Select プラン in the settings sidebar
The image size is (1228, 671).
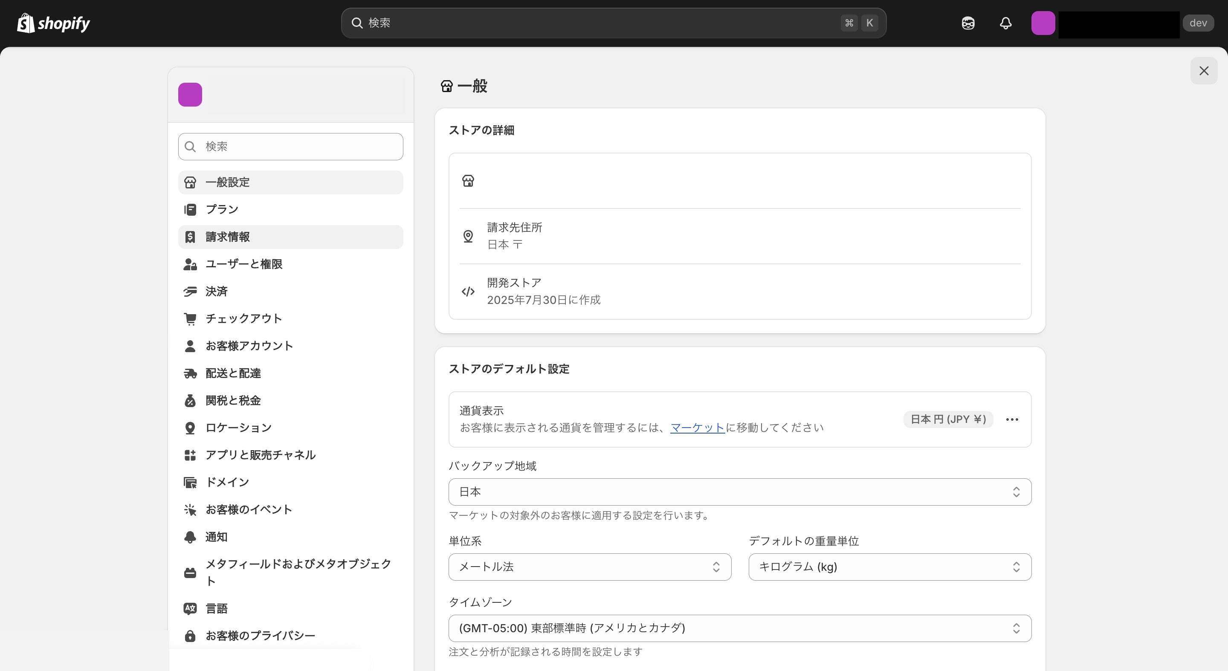(221, 209)
